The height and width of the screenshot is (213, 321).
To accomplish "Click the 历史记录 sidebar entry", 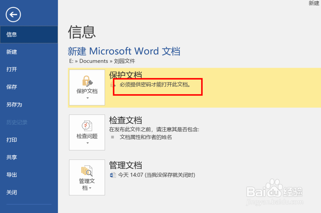I will click(x=29, y=122).
